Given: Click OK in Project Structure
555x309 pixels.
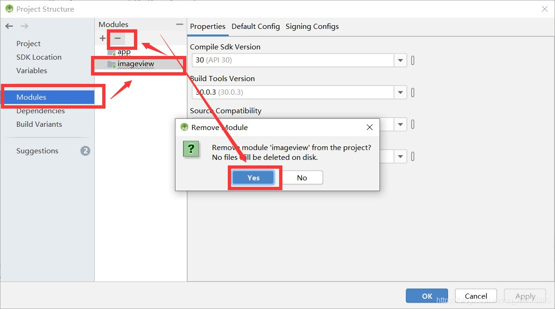Looking at the screenshot, I should pyautogui.click(x=427, y=296).
